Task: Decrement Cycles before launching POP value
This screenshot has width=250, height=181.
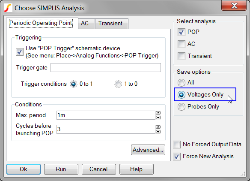Action: coord(158,132)
